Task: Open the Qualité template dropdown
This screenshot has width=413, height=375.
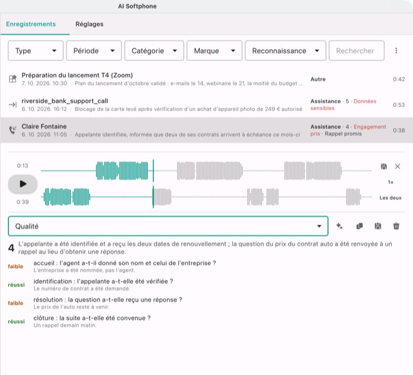Action: [168, 226]
